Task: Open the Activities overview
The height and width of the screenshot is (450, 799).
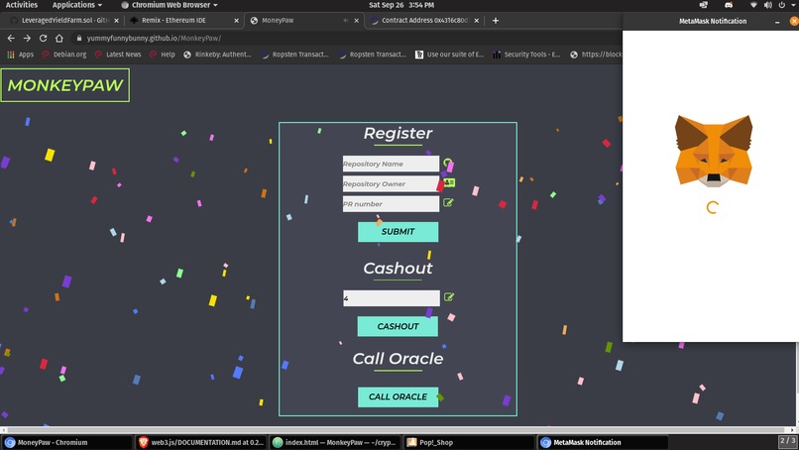Action: pos(22,5)
